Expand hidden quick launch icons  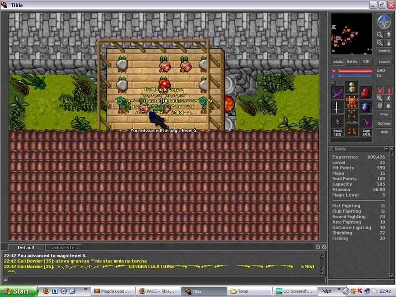coord(85,289)
